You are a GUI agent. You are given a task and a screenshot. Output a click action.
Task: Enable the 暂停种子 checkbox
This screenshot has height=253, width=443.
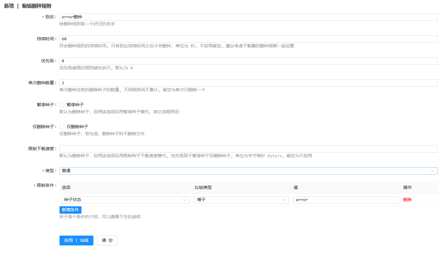pyautogui.click(x=62, y=105)
